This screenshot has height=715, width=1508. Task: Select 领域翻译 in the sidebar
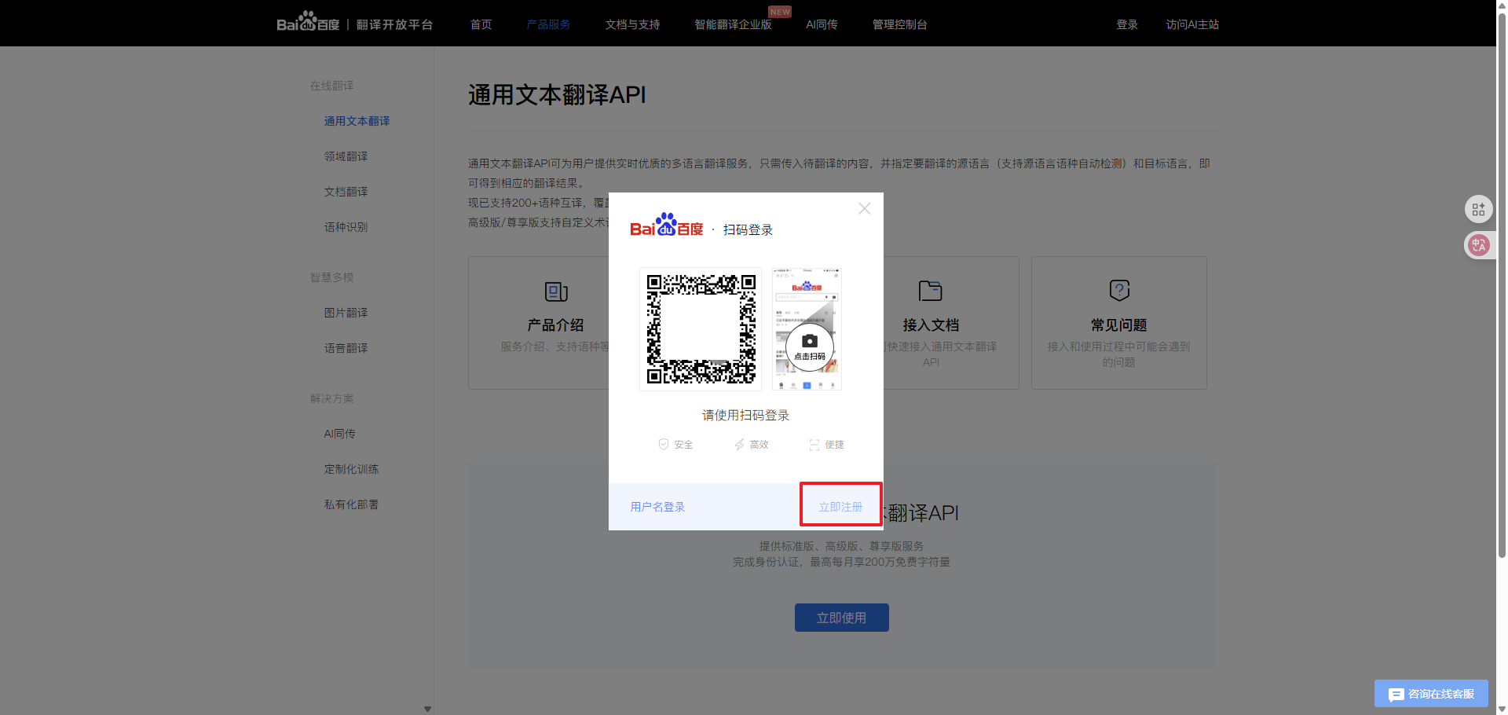tap(346, 156)
